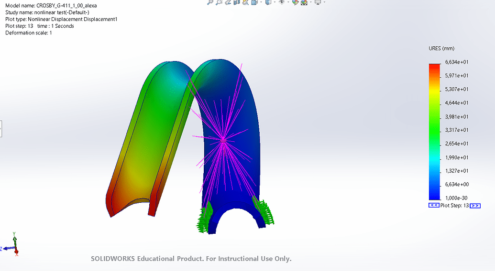495x271 pixels.
Task: Click the View Settings monitor icon
Action: pos(318,2)
